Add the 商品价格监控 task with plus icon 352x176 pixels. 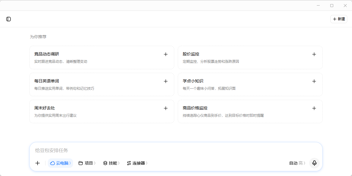[x=314, y=108]
